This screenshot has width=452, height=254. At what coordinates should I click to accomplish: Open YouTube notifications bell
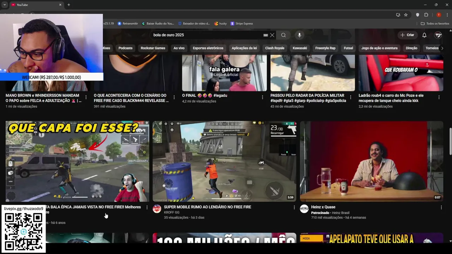click(424, 35)
